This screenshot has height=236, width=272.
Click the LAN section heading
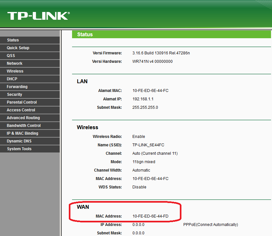click(82, 81)
